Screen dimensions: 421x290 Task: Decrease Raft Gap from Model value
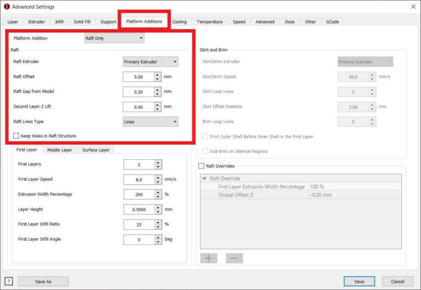(x=158, y=95)
